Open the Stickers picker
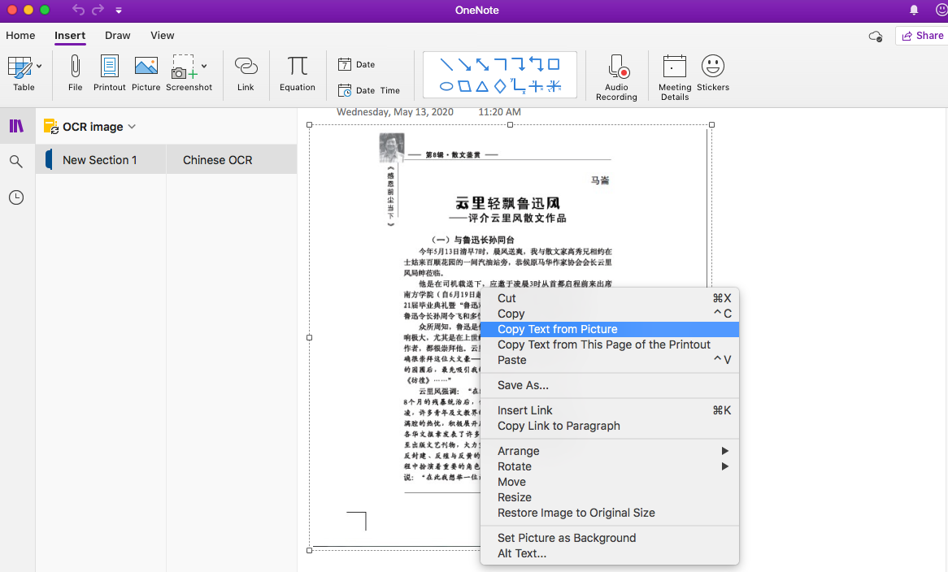 tap(713, 73)
